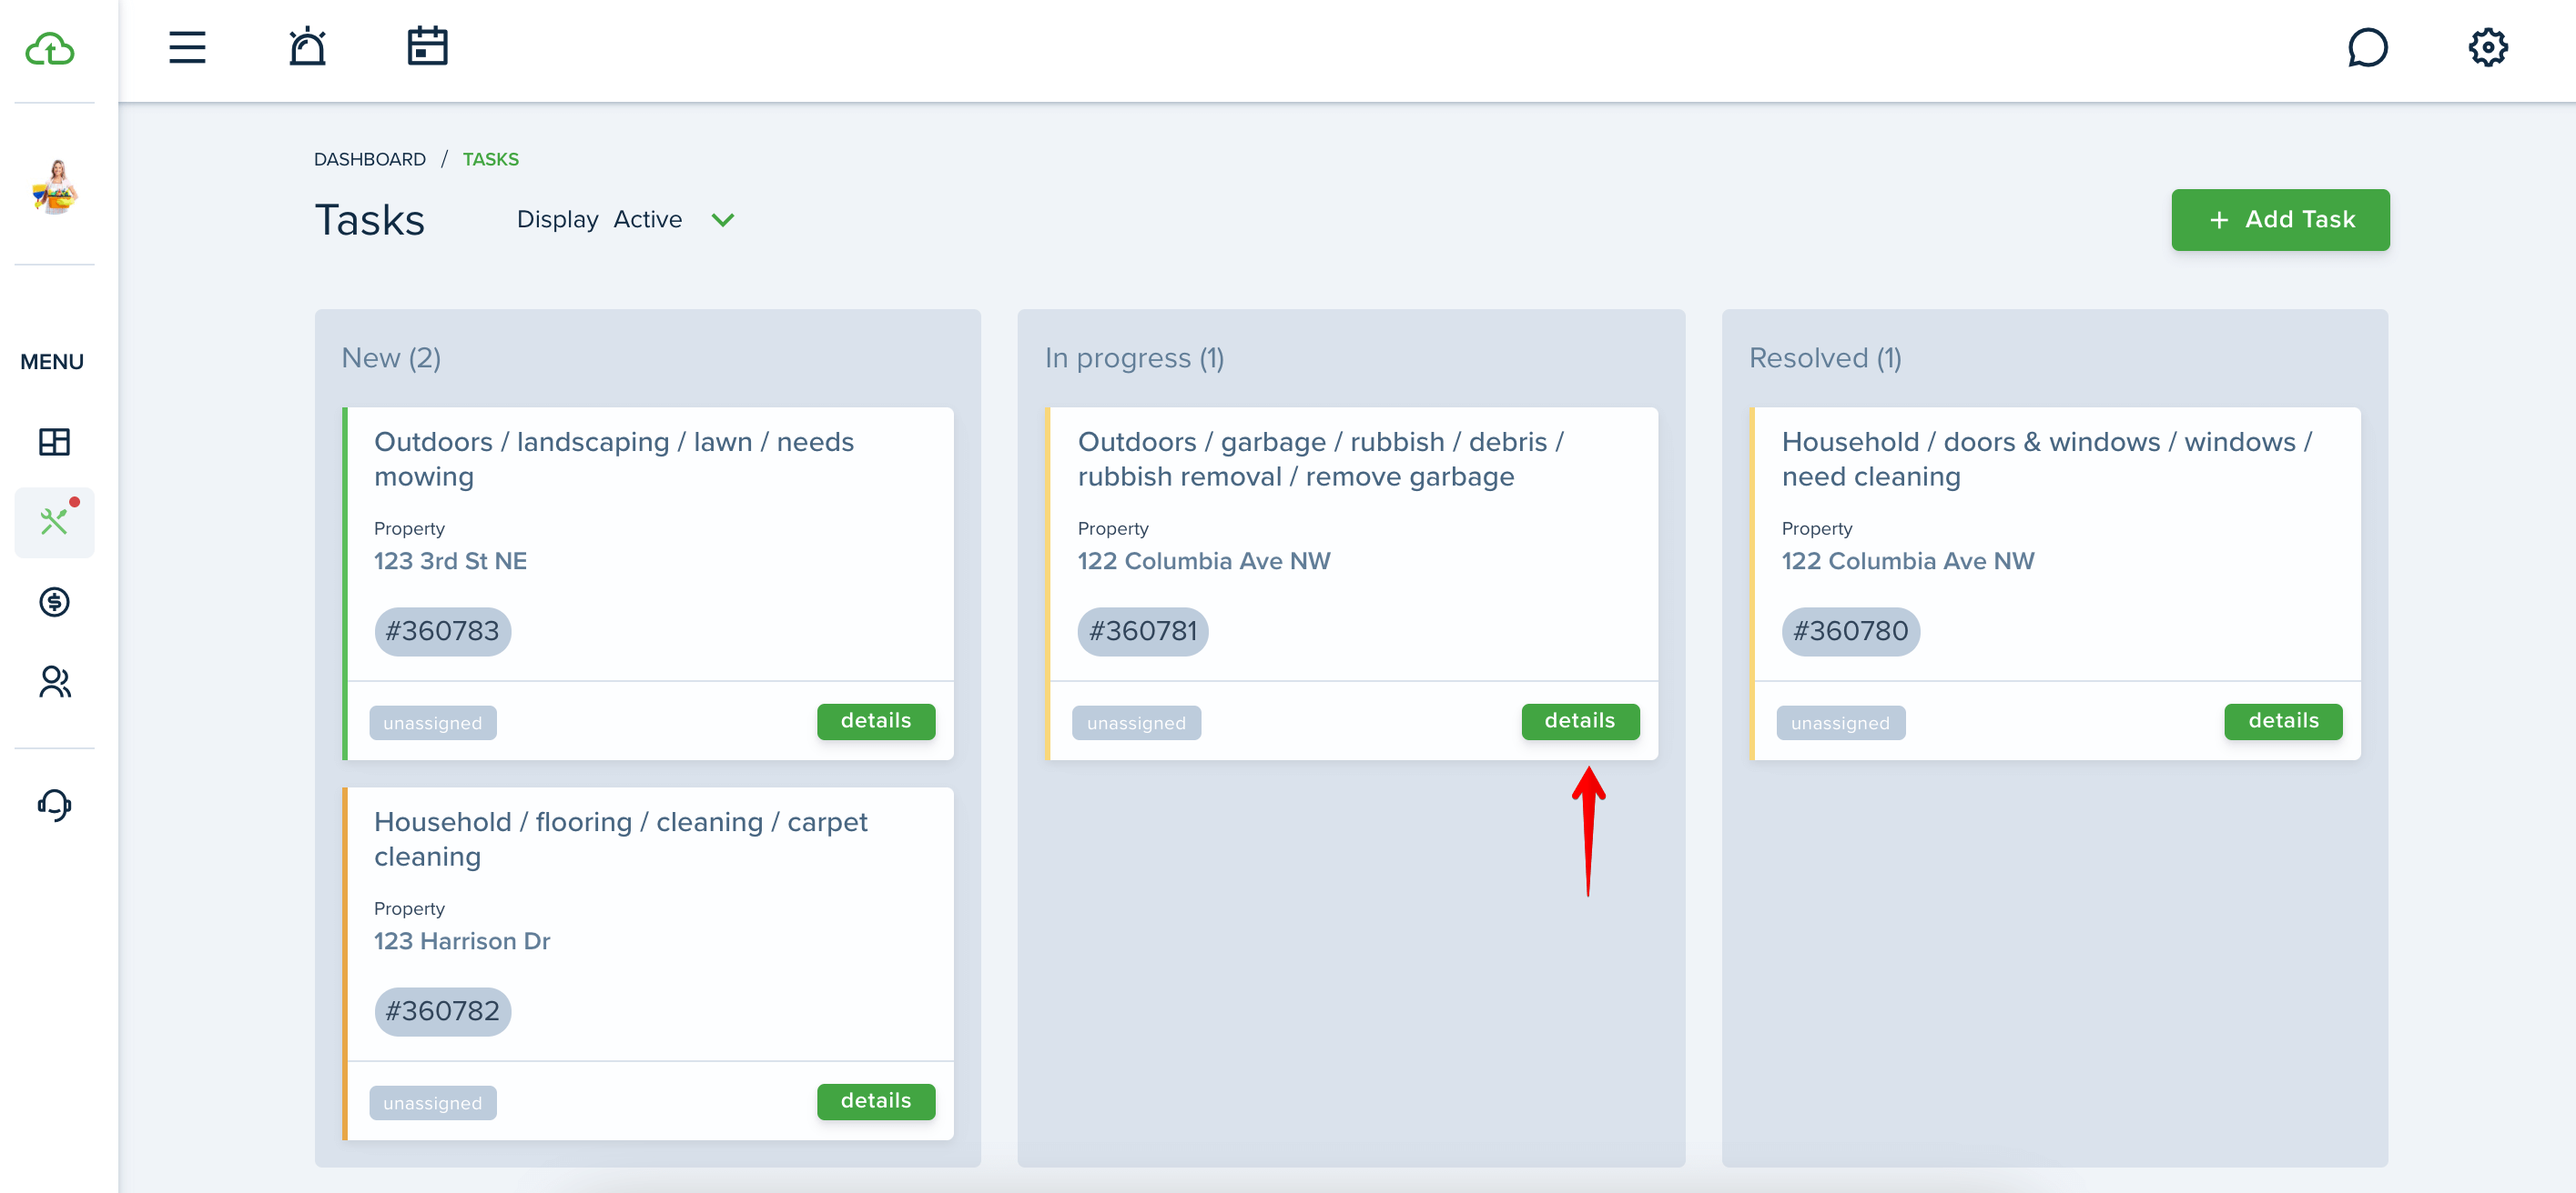
Task: Open the alarm notifications icon
Action: (307, 47)
